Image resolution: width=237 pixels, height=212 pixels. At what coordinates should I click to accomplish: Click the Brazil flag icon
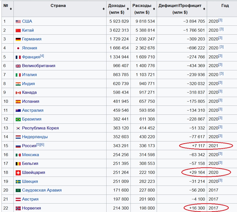pyautogui.click(x=18, y=119)
